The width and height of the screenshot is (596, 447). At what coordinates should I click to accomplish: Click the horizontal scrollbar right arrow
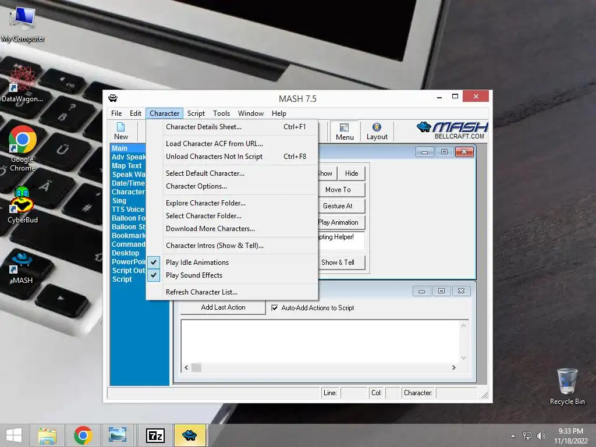pyautogui.click(x=453, y=368)
